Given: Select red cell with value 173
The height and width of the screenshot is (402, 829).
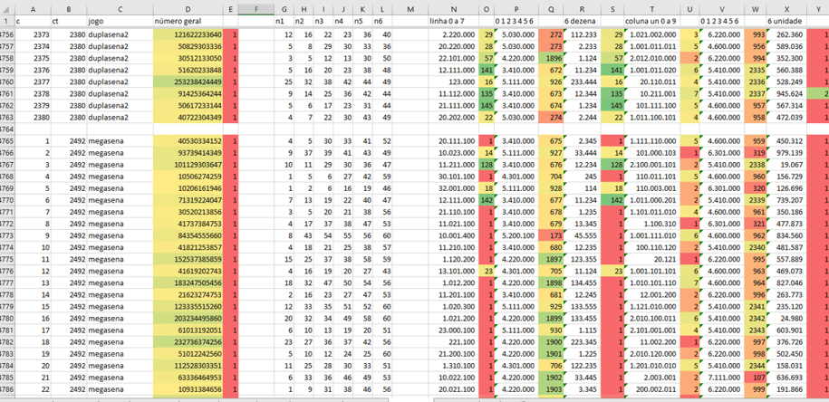Looking at the screenshot, I should click(x=551, y=235).
